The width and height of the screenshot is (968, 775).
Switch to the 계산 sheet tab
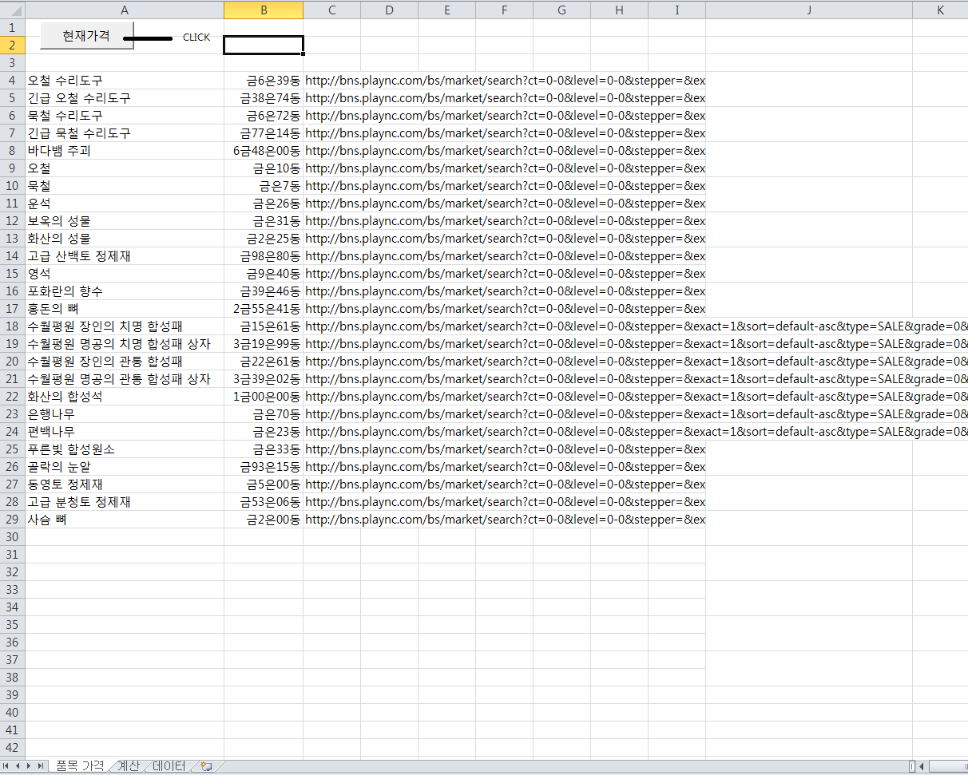[x=128, y=766]
